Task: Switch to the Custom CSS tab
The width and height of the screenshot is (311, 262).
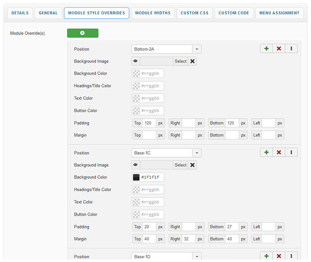Action: tap(194, 13)
